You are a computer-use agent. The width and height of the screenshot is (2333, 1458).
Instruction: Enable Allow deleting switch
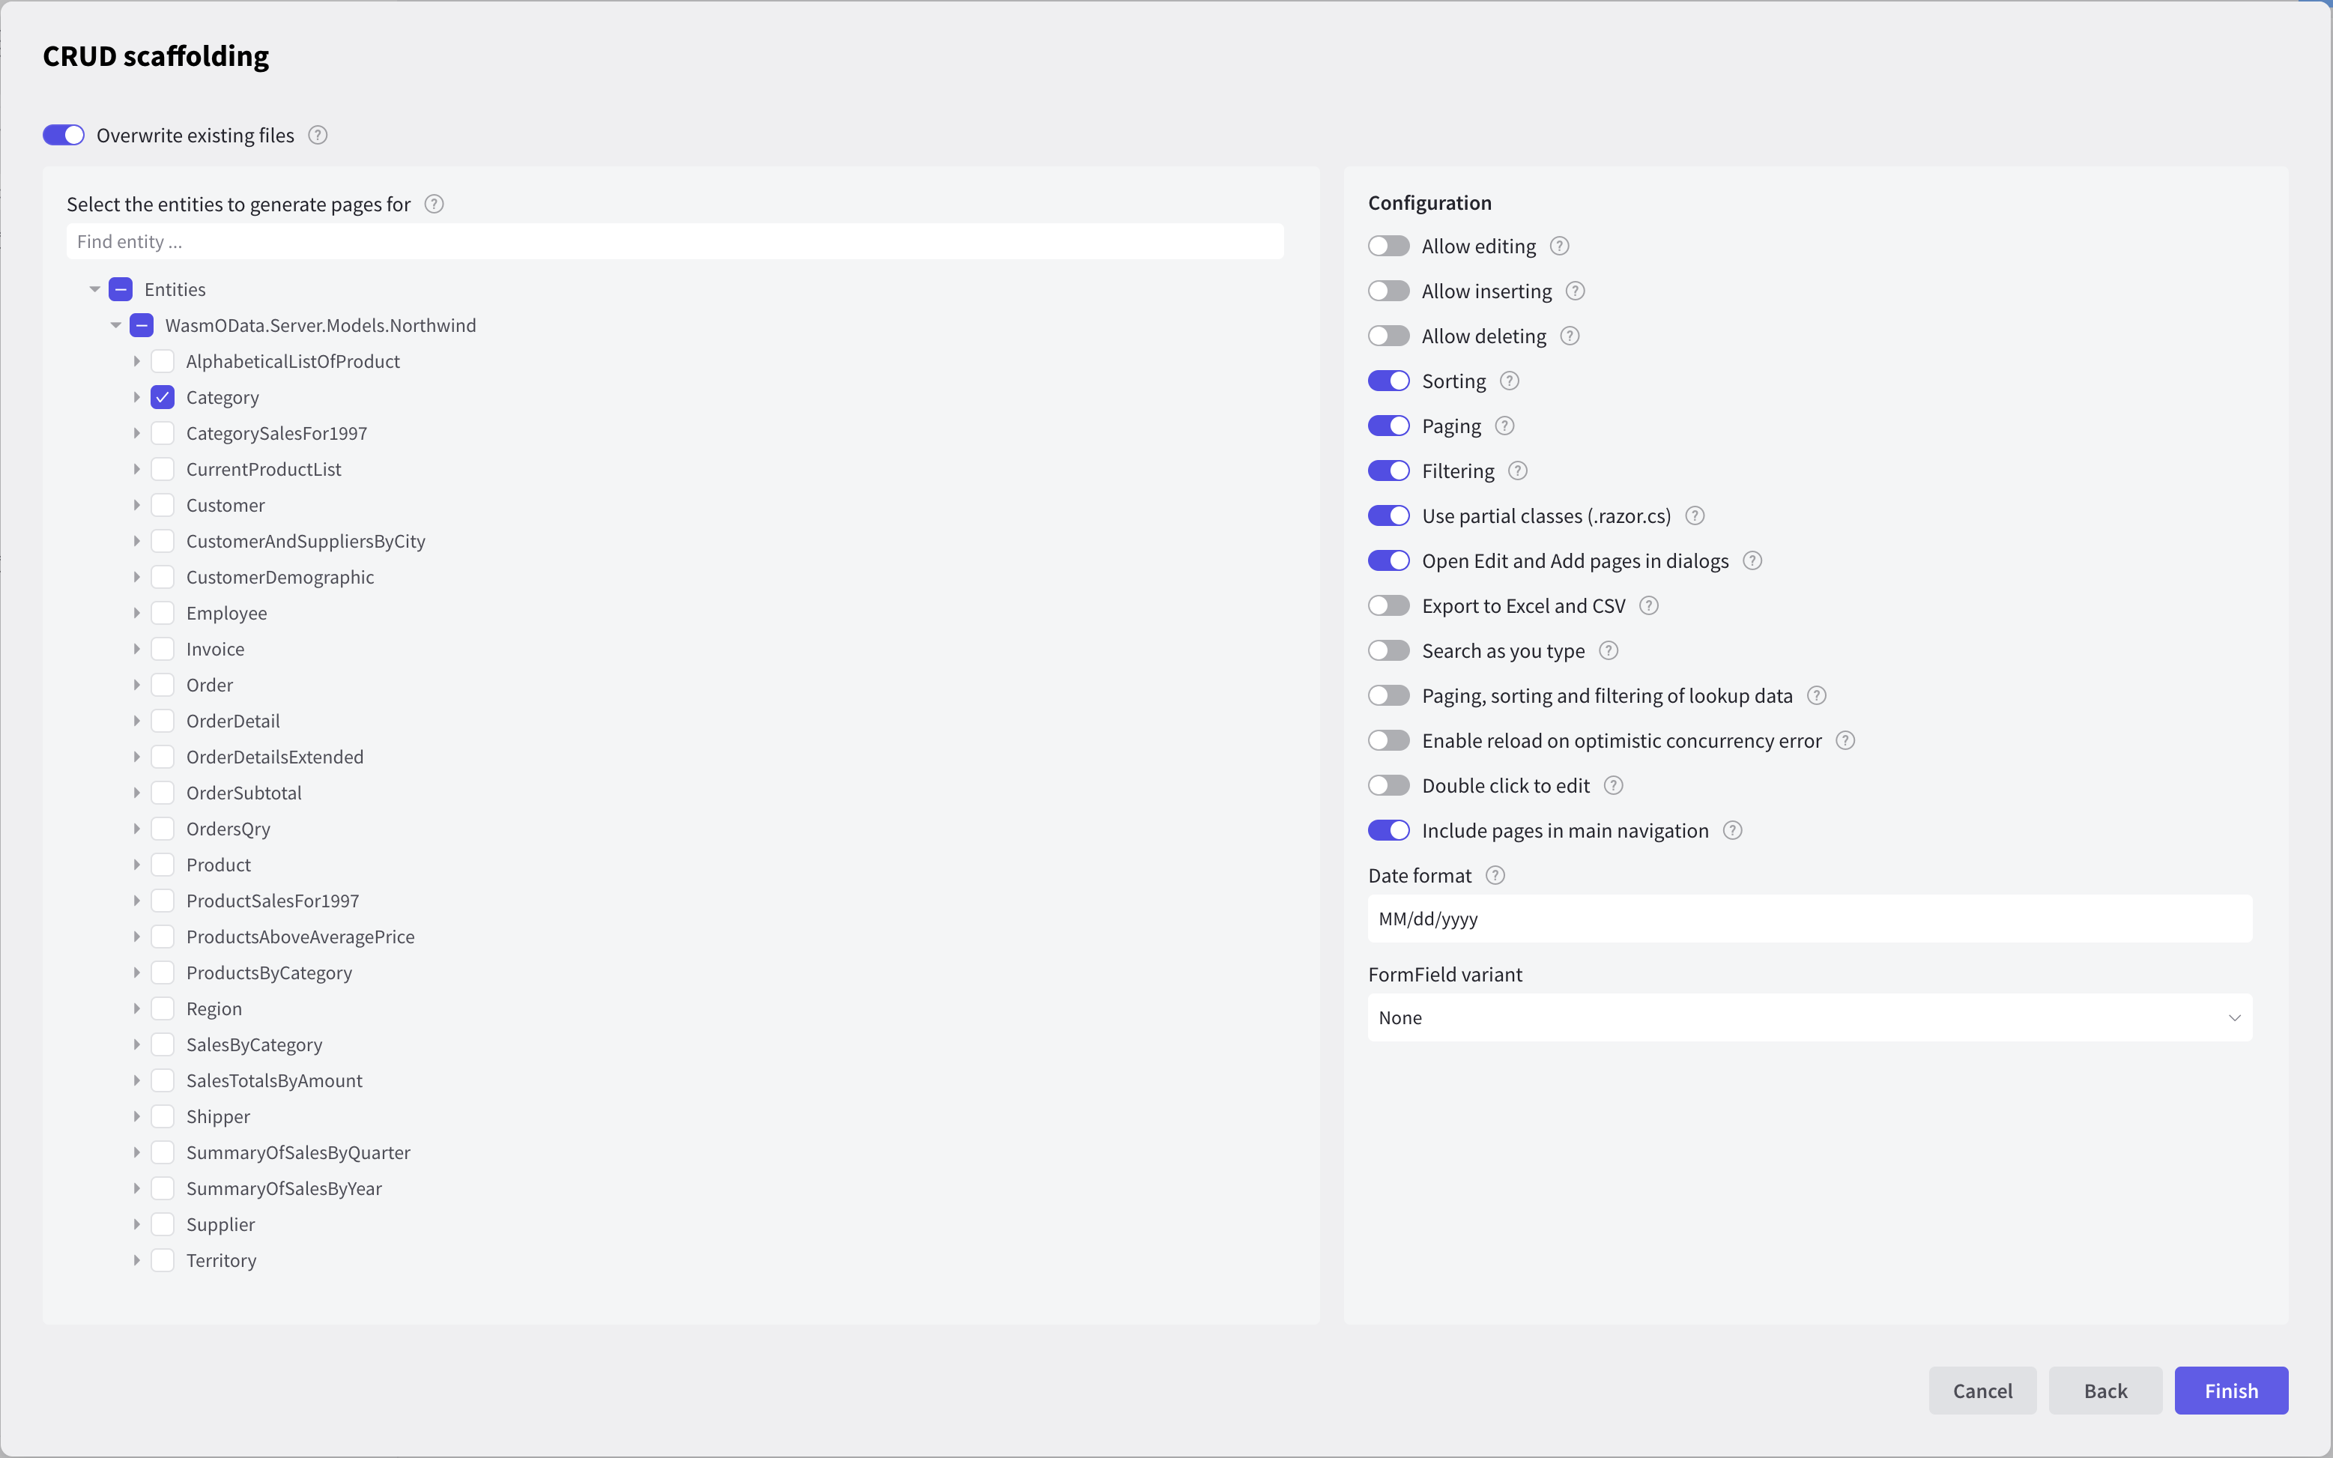(1388, 336)
